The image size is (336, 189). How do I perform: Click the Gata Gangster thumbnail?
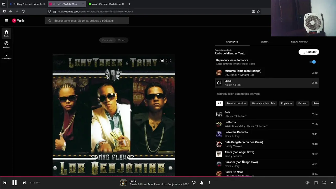[x=219, y=144]
